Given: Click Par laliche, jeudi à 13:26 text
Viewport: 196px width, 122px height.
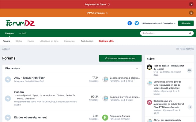Looking at the screenshot, I should click(121, 100).
